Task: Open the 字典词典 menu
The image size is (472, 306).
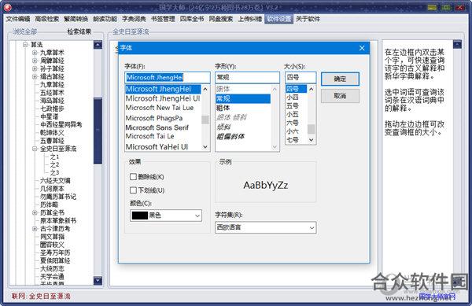Action: click(x=134, y=19)
